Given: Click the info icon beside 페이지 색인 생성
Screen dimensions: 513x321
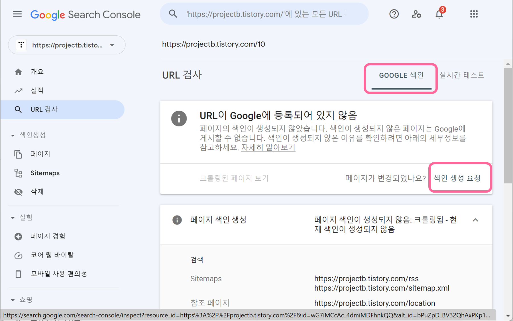Looking at the screenshot, I should pos(177,220).
